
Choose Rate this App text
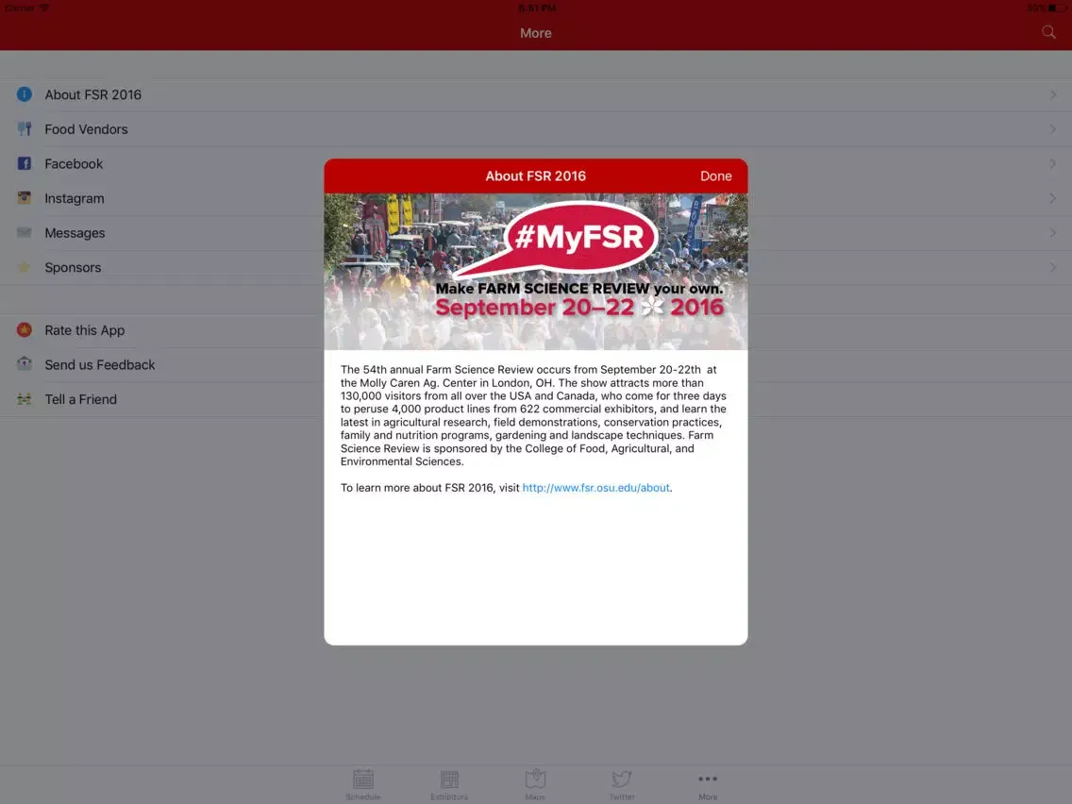85,330
